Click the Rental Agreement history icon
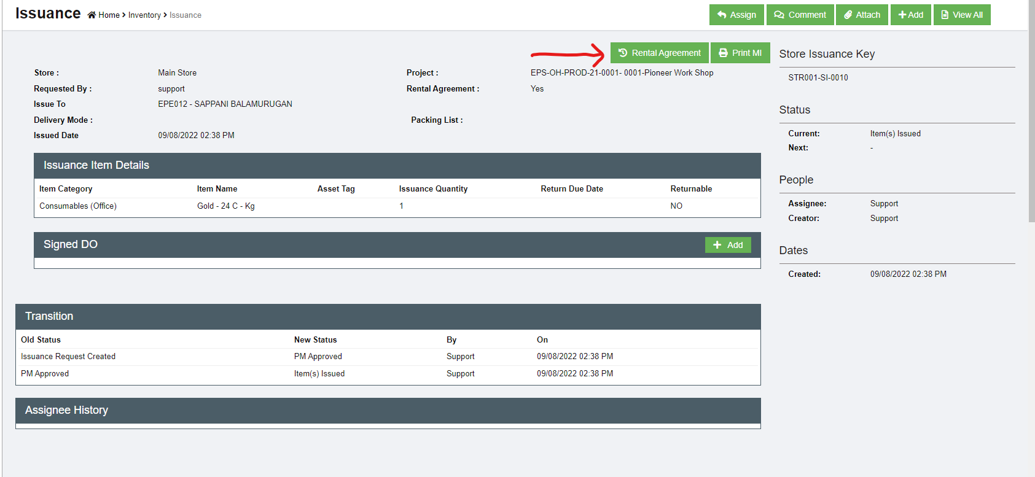The width and height of the screenshot is (1035, 477). pyautogui.click(x=623, y=53)
